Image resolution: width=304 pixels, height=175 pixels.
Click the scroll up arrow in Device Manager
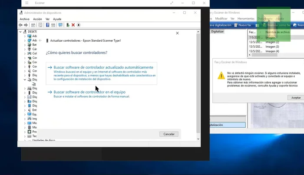tap(198, 32)
